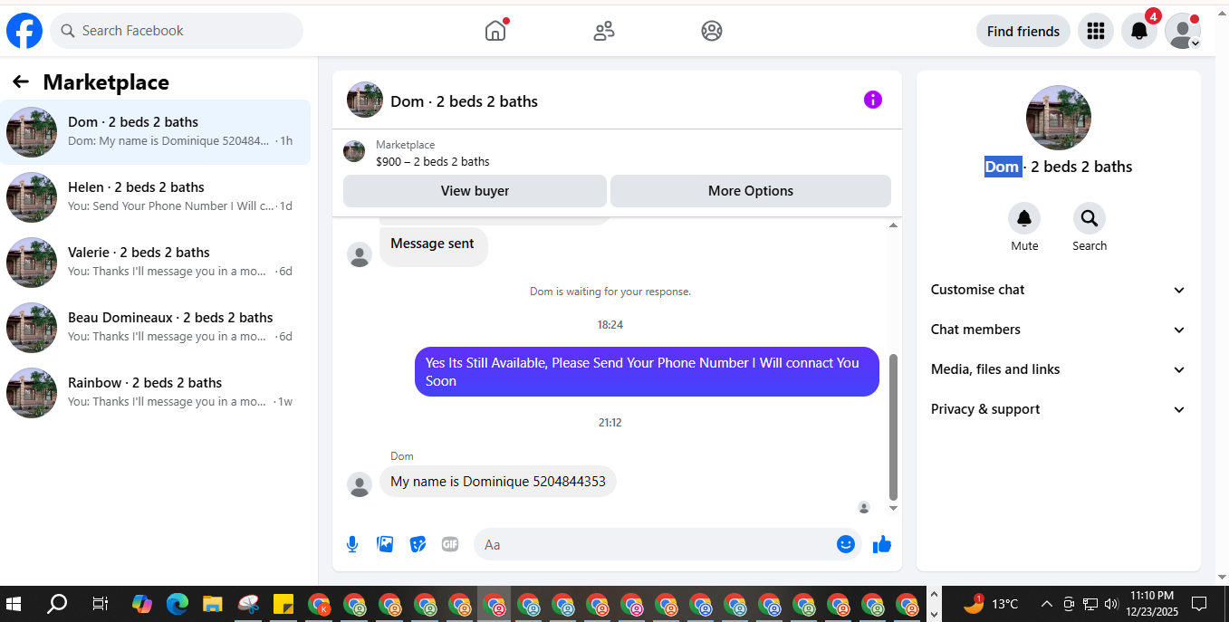The width and height of the screenshot is (1229, 622).
Task: Expand the Customise chat section
Action: [x=1059, y=290]
